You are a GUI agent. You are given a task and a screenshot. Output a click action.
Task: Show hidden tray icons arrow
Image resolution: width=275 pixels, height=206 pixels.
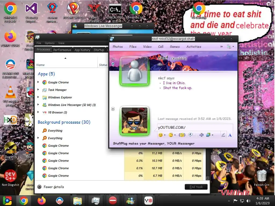(229, 201)
